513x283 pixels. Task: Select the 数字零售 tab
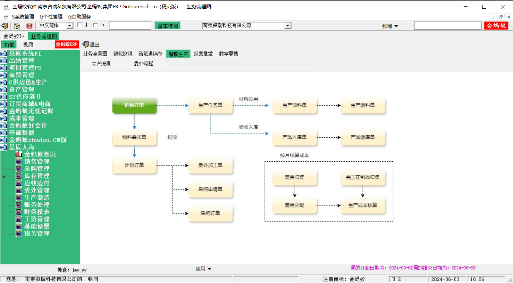(229, 54)
